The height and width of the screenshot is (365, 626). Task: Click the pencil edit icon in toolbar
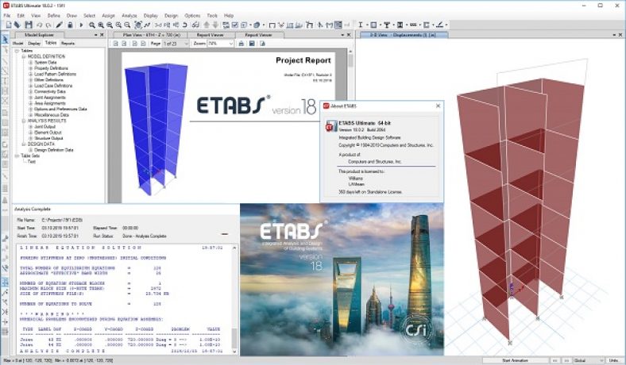[60, 25]
